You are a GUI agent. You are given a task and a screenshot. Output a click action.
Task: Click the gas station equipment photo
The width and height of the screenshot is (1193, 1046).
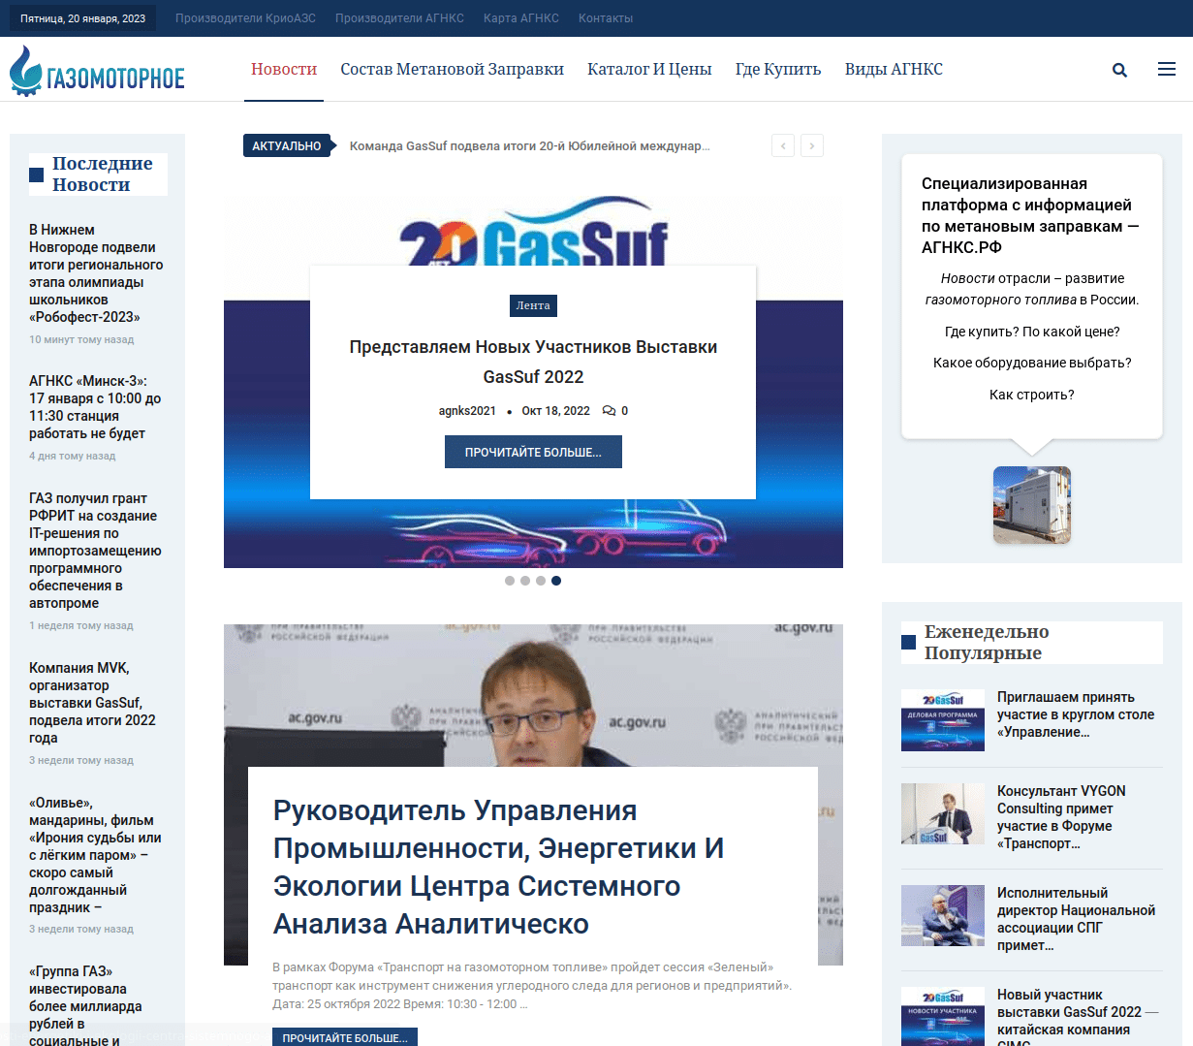(x=1032, y=505)
